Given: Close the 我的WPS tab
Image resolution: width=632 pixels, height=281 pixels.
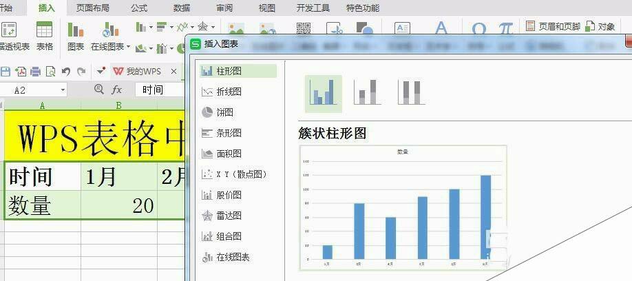Looking at the screenshot, I should click(x=173, y=72).
